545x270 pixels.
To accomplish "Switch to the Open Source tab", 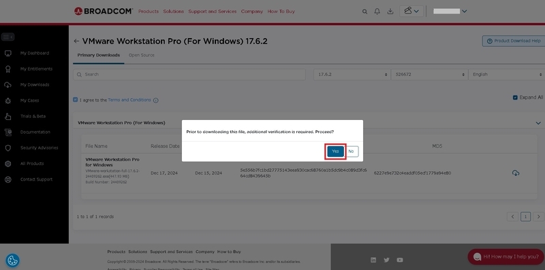I will (142, 55).
